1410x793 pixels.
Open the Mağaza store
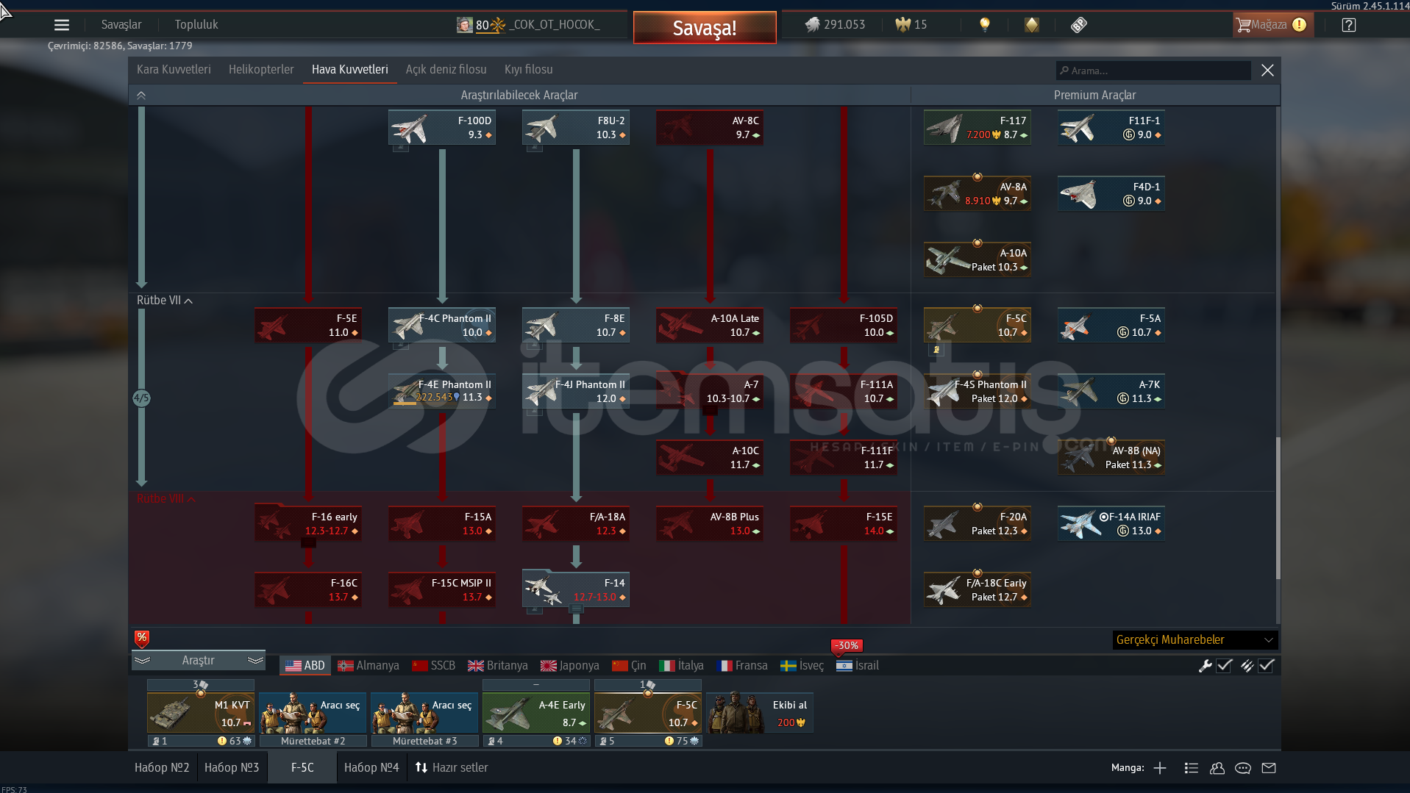1272,25
